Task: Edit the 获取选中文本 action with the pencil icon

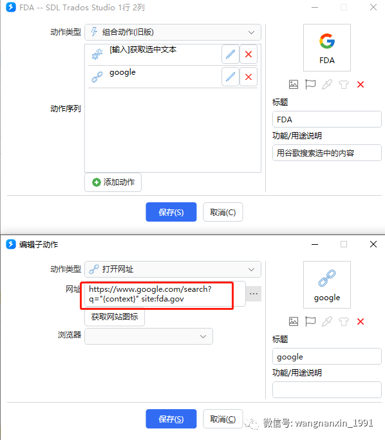Action: 230,54
